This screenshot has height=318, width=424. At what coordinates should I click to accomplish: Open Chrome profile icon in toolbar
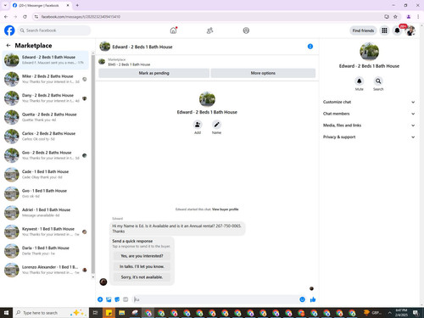tap(409, 17)
